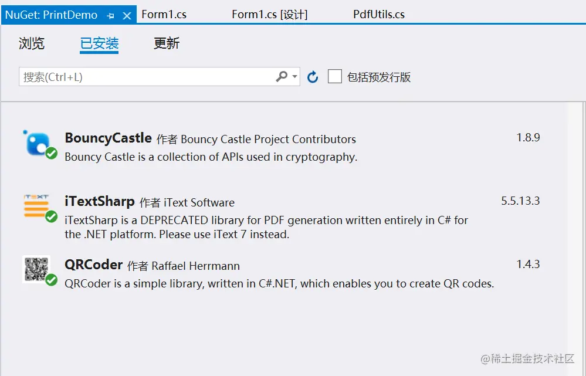Open the Form1.cs document tab
The height and width of the screenshot is (376, 586).
coord(164,15)
